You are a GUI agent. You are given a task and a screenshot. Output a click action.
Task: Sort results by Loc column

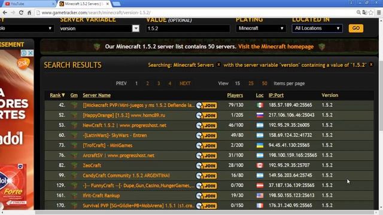(260, 95)
